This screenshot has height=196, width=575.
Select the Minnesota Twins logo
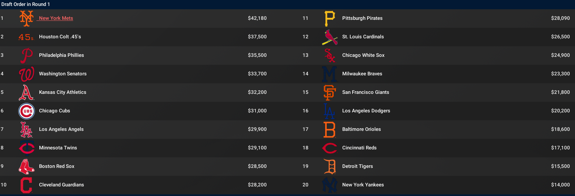click(26, 148)
